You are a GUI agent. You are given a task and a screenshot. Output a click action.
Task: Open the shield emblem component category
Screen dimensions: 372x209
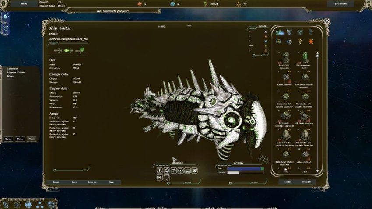[289, 32]
